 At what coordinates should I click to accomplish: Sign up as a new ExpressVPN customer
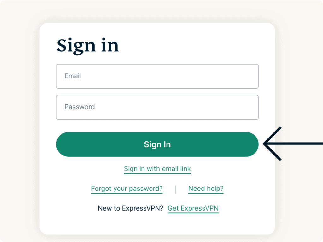[193, 208]
